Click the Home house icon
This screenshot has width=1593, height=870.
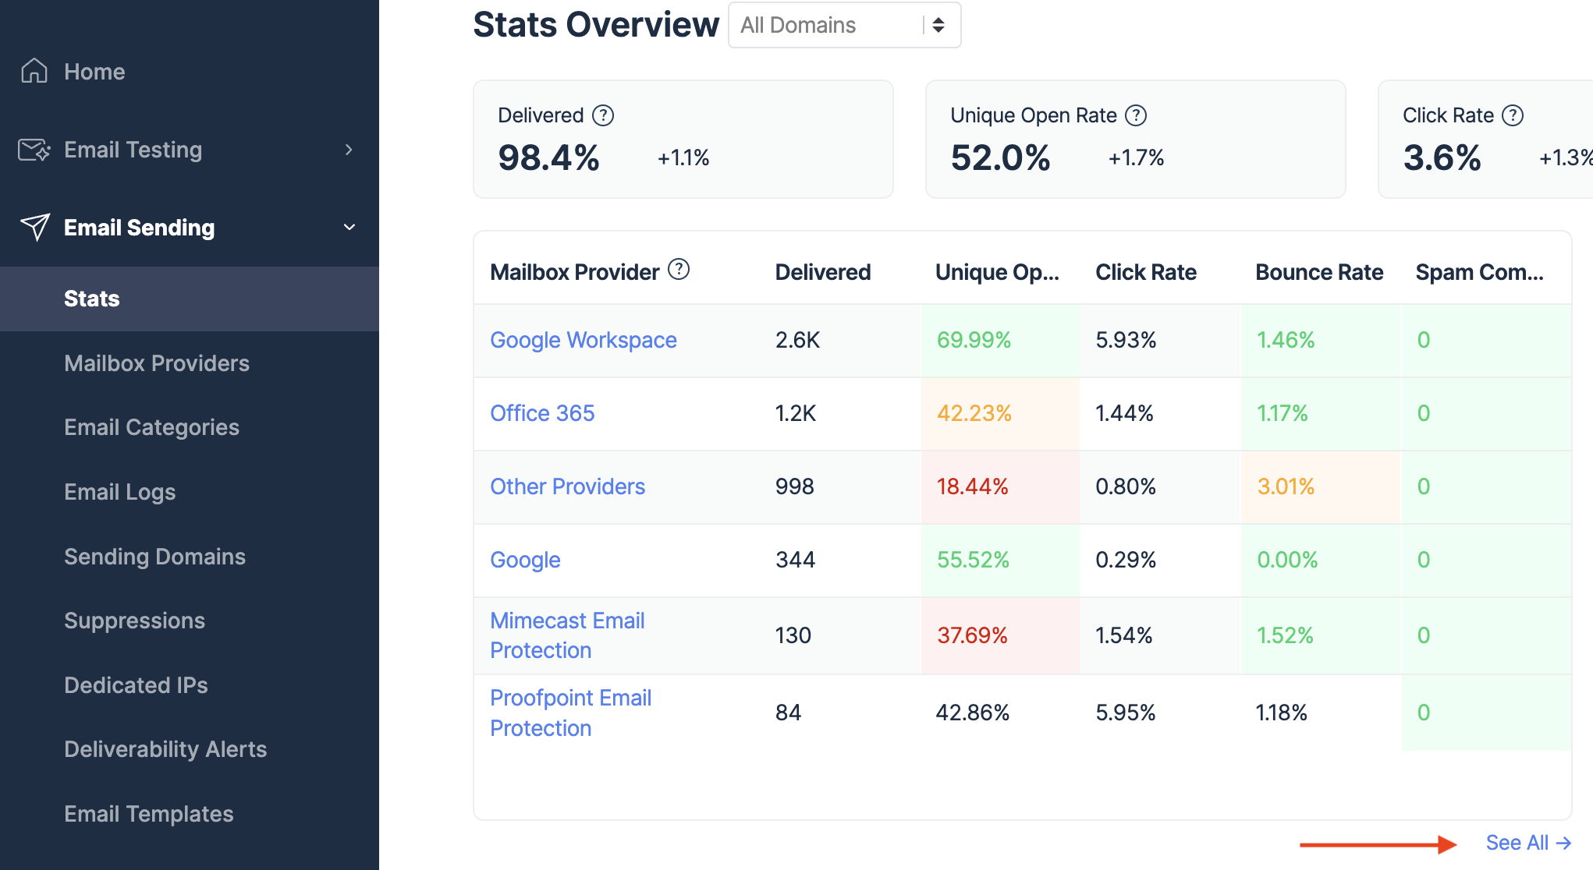tap(34, 71)
